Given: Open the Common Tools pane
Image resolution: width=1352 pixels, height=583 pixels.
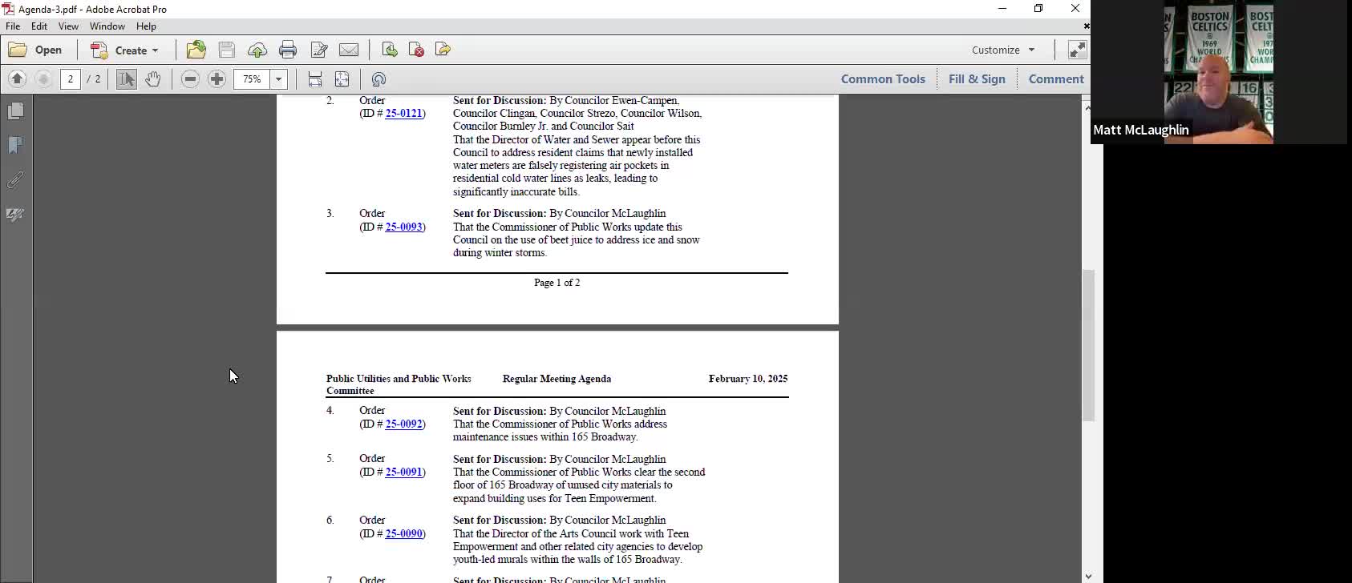Looking at the screenshot, I should click(x=883, y=78).
